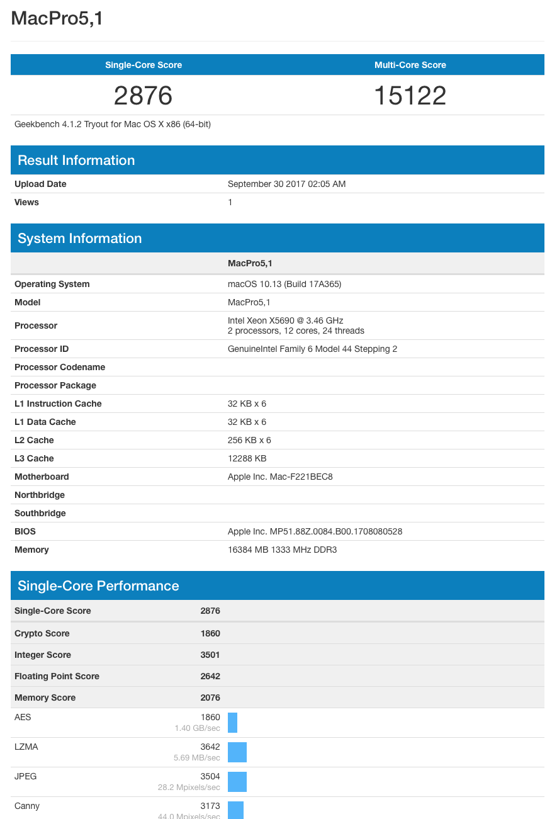This screenshot has height=819, width=552.
Task: Click the Single-Core Performance section header
Action: 278,585
